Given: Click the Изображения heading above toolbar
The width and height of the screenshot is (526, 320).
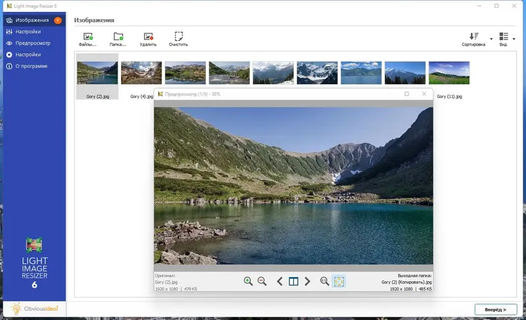Looking at the screenshot, I should 94,20.
